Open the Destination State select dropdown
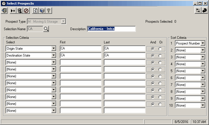209x125 pixels. (53, 55)
